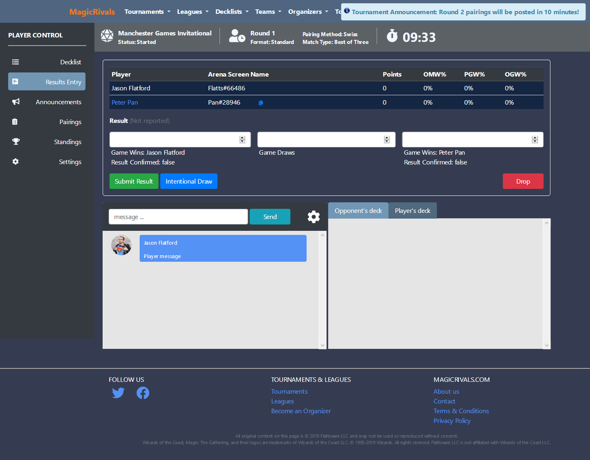Click the OMW% column header
Viewport: 590px width, 460px height.
tap(435, 74)
